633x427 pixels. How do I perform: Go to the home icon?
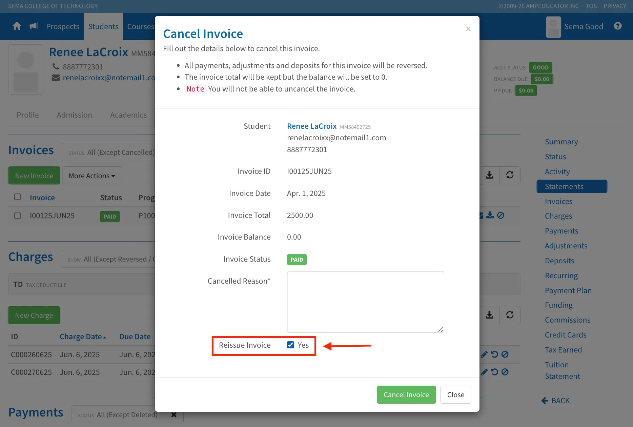(17, 26)
